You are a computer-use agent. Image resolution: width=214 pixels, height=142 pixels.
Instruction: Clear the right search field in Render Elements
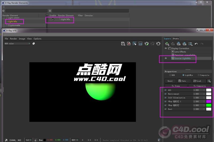pos(50,11)
